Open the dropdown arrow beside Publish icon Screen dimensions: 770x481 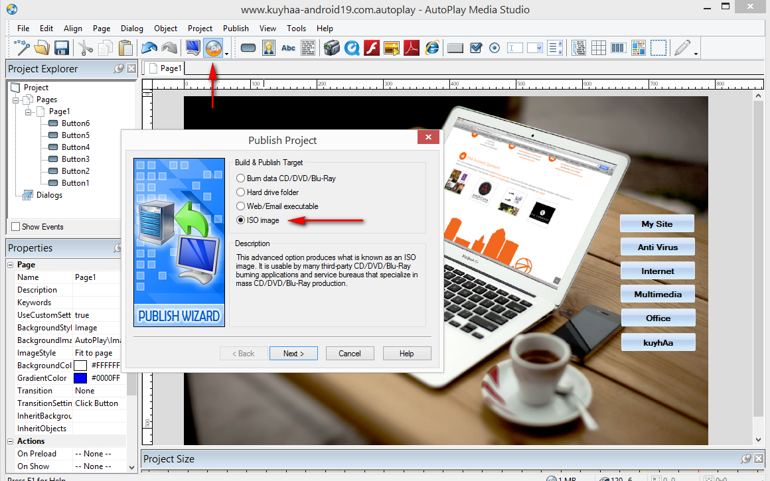226,52
